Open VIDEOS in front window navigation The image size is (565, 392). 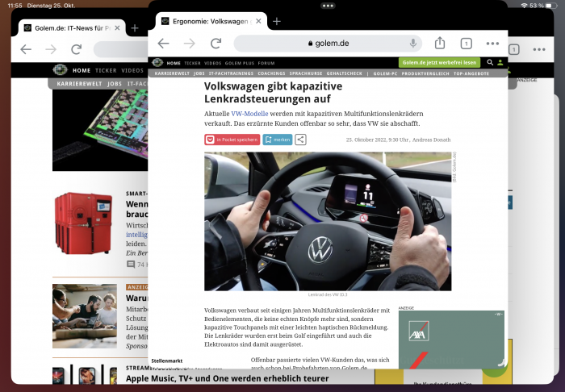click(x=213, y=63)
